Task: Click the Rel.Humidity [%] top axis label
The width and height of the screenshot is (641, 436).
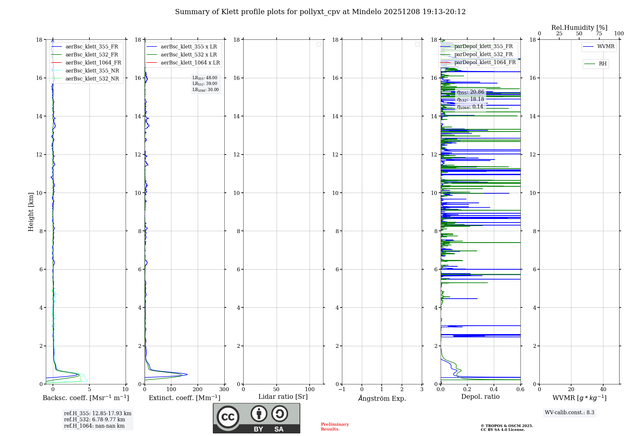Action: pos(579,28)
